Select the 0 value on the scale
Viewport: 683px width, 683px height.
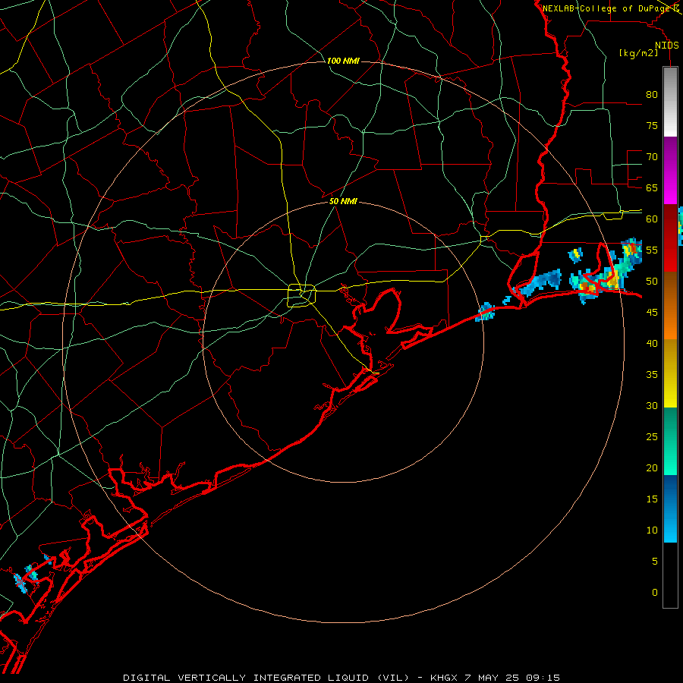tap(655, 593)
